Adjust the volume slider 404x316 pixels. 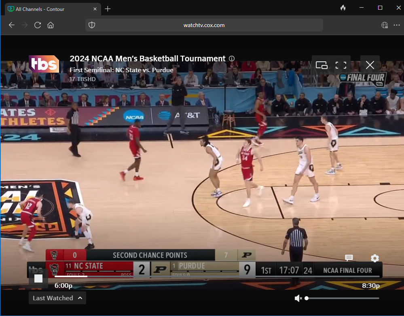click(x=343, y=298)
